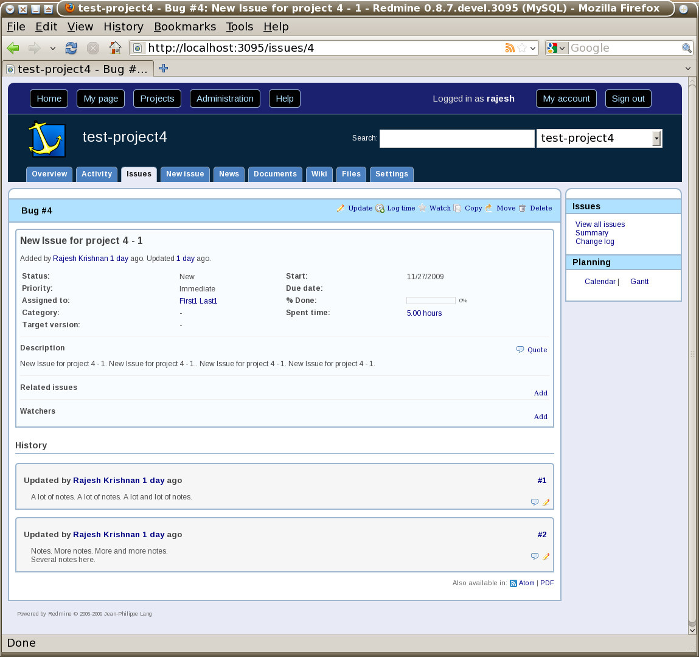Open the Wiki tab

coord(319,174)
